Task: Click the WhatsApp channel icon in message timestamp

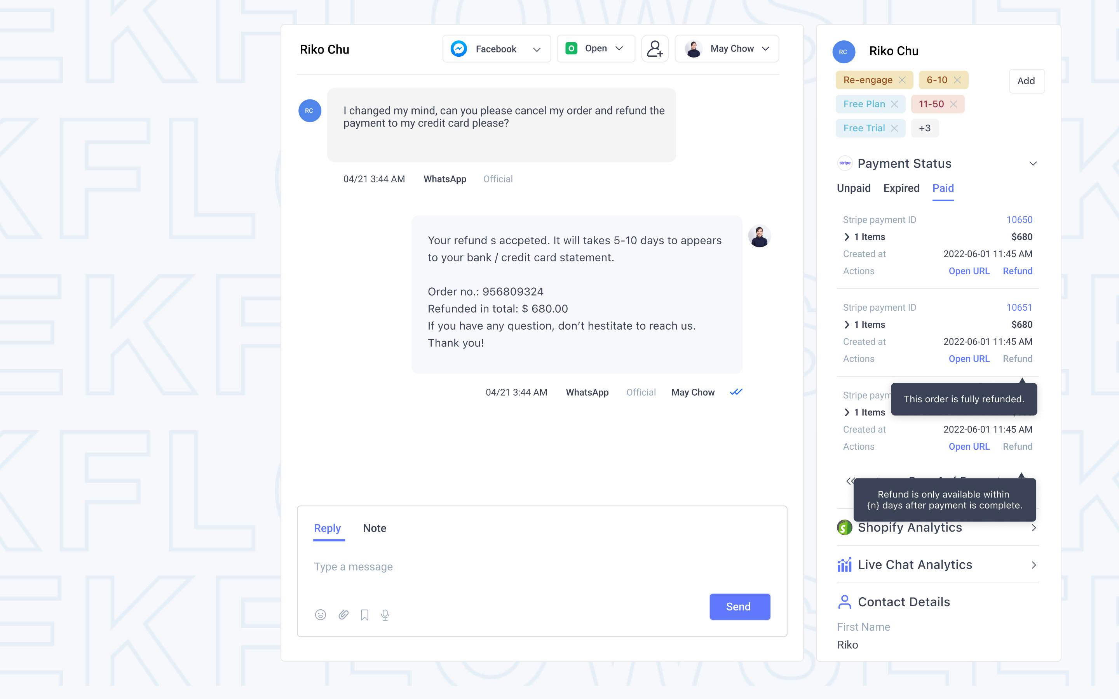Action: click(x=586, y=392)
